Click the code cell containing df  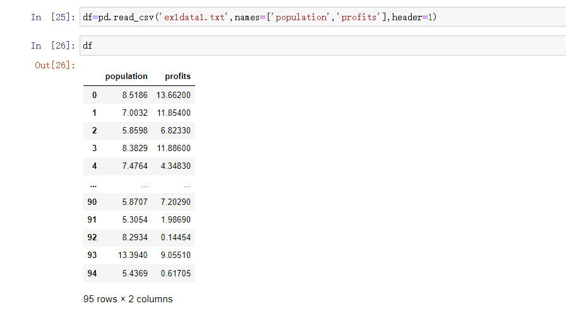click(x=323, y=46)
